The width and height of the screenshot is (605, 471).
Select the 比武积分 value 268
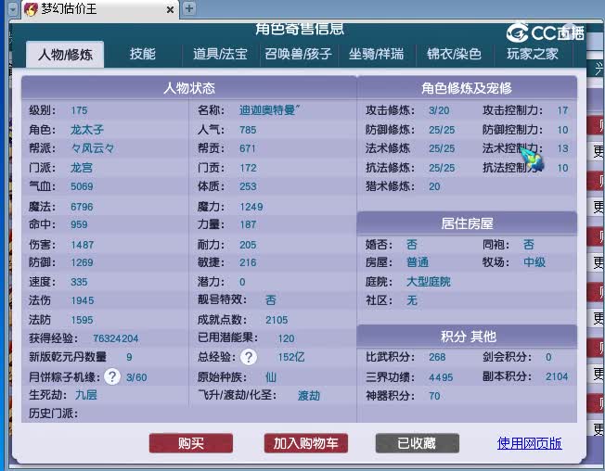(x=437, y=357)
